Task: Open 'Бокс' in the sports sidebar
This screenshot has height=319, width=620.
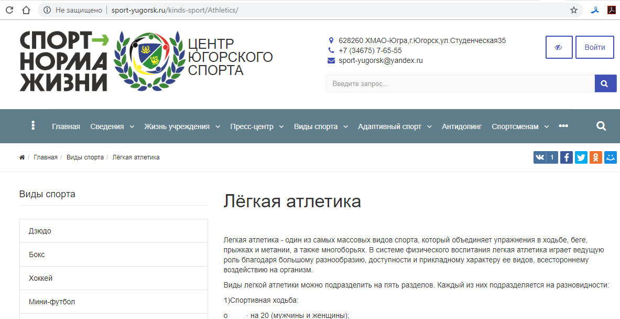Action: (114, 254)
